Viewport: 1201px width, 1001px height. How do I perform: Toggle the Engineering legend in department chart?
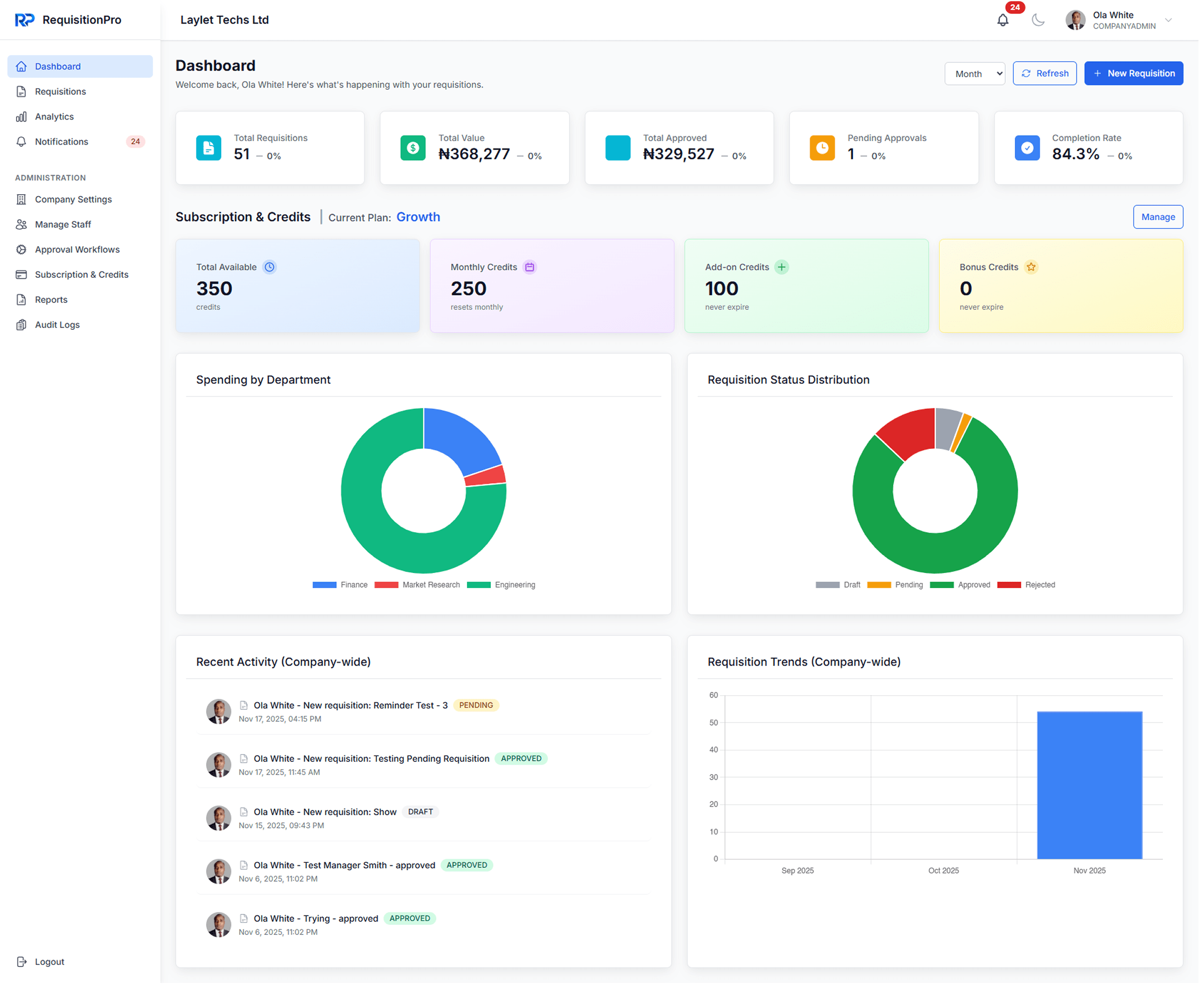tap(514, 585)
